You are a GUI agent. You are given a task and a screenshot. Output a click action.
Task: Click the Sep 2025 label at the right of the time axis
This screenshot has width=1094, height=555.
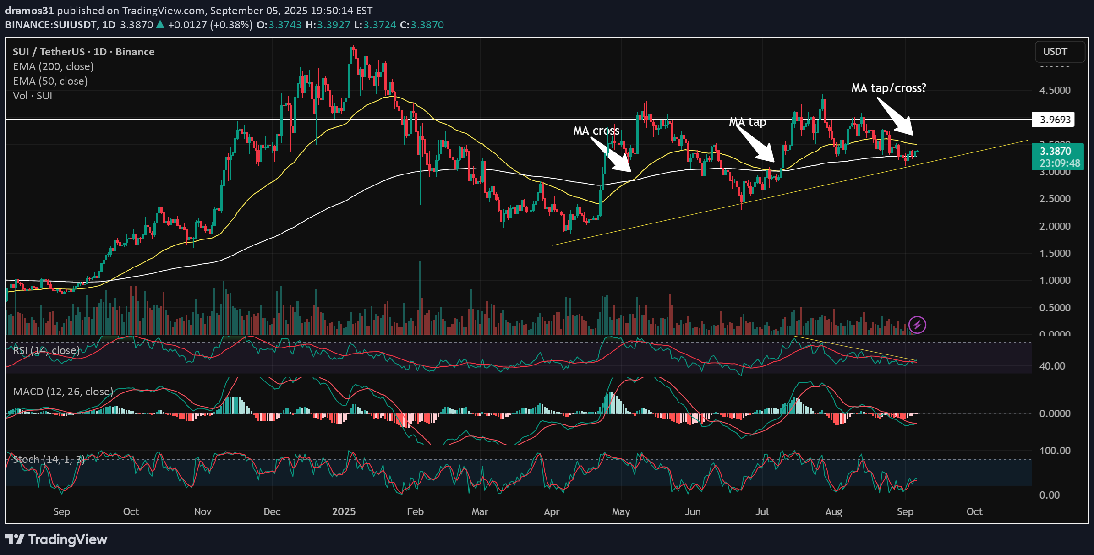pyautogui.click(x=905, y=512)
